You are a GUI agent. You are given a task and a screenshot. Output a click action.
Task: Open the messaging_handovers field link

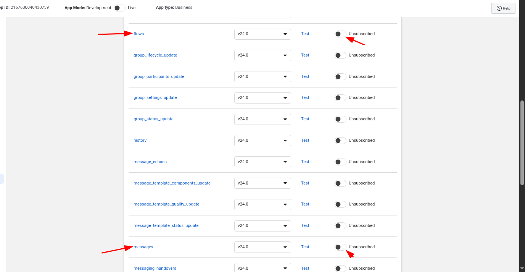155,268
